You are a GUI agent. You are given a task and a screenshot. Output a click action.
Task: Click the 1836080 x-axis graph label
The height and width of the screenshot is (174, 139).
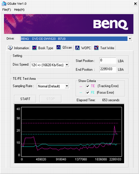(101, 159)
